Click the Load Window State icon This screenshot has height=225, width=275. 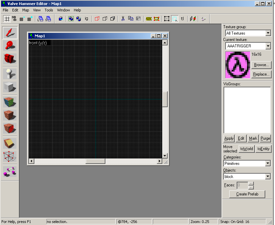[x=40, y=19]
